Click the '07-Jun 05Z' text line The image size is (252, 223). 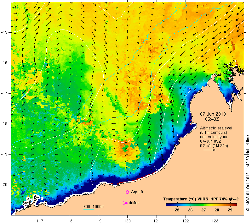point(210,141)
